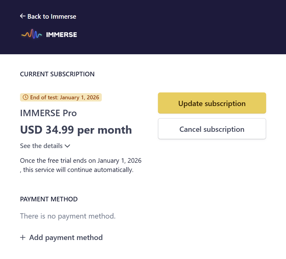The height and width of the screenshot is (259, 286).
Task: Click the plus icon for payment method
Action: pyautogui.click(x=23, y=238)
